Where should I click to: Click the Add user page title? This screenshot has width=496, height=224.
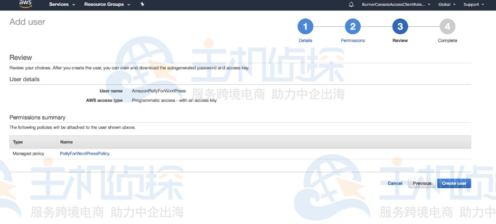click(x=27, y=22)
